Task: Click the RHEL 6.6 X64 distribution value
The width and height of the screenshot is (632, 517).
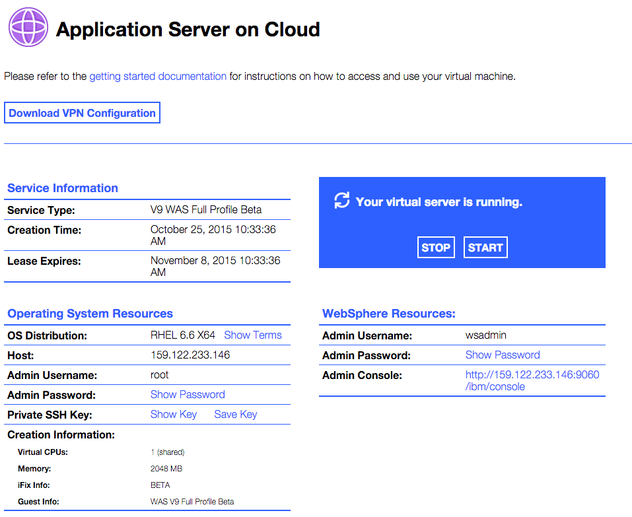Action: 182,335
